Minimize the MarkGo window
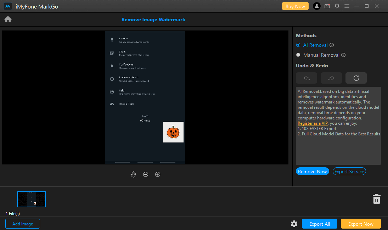The height and width of the screenshot is (230, 388). 357,6
